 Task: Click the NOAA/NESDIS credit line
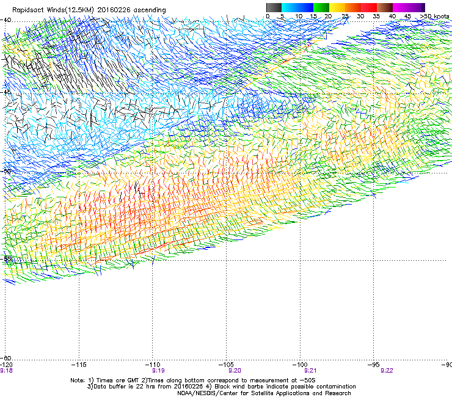click(x=264, y=393)
